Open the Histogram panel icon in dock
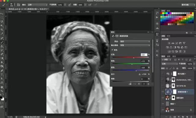 pyautogui.click(x=157, y=28)
